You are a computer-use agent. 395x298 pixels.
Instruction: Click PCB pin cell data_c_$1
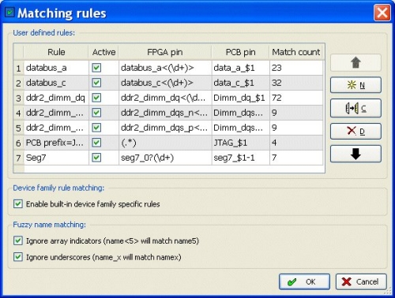pos(241,83)
